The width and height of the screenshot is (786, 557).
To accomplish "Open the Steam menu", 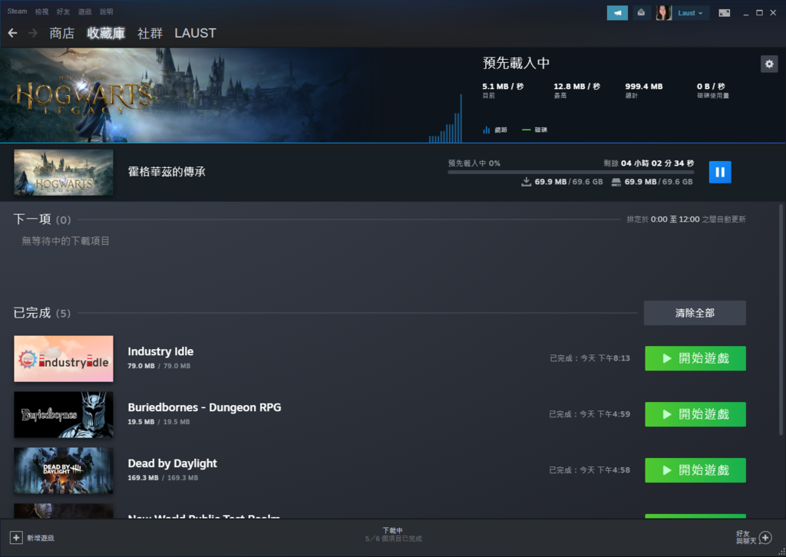I will tap(17, 12).
